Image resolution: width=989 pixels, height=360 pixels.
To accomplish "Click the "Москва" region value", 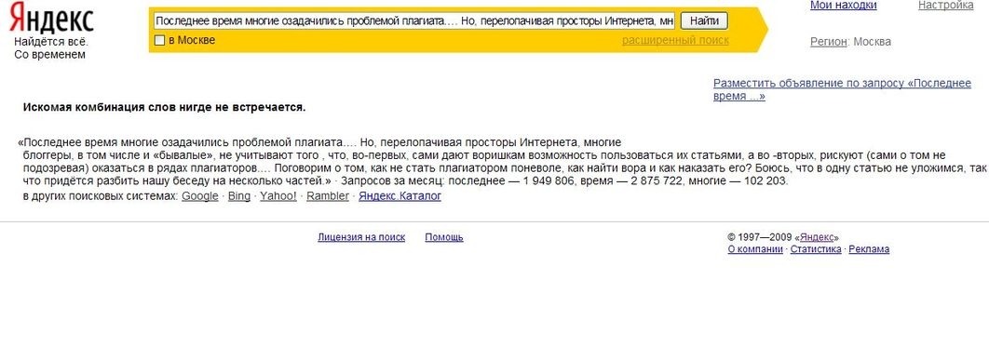I will [873, 42].
